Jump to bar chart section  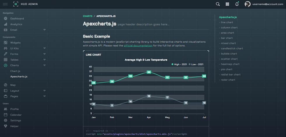pos(226,38)
